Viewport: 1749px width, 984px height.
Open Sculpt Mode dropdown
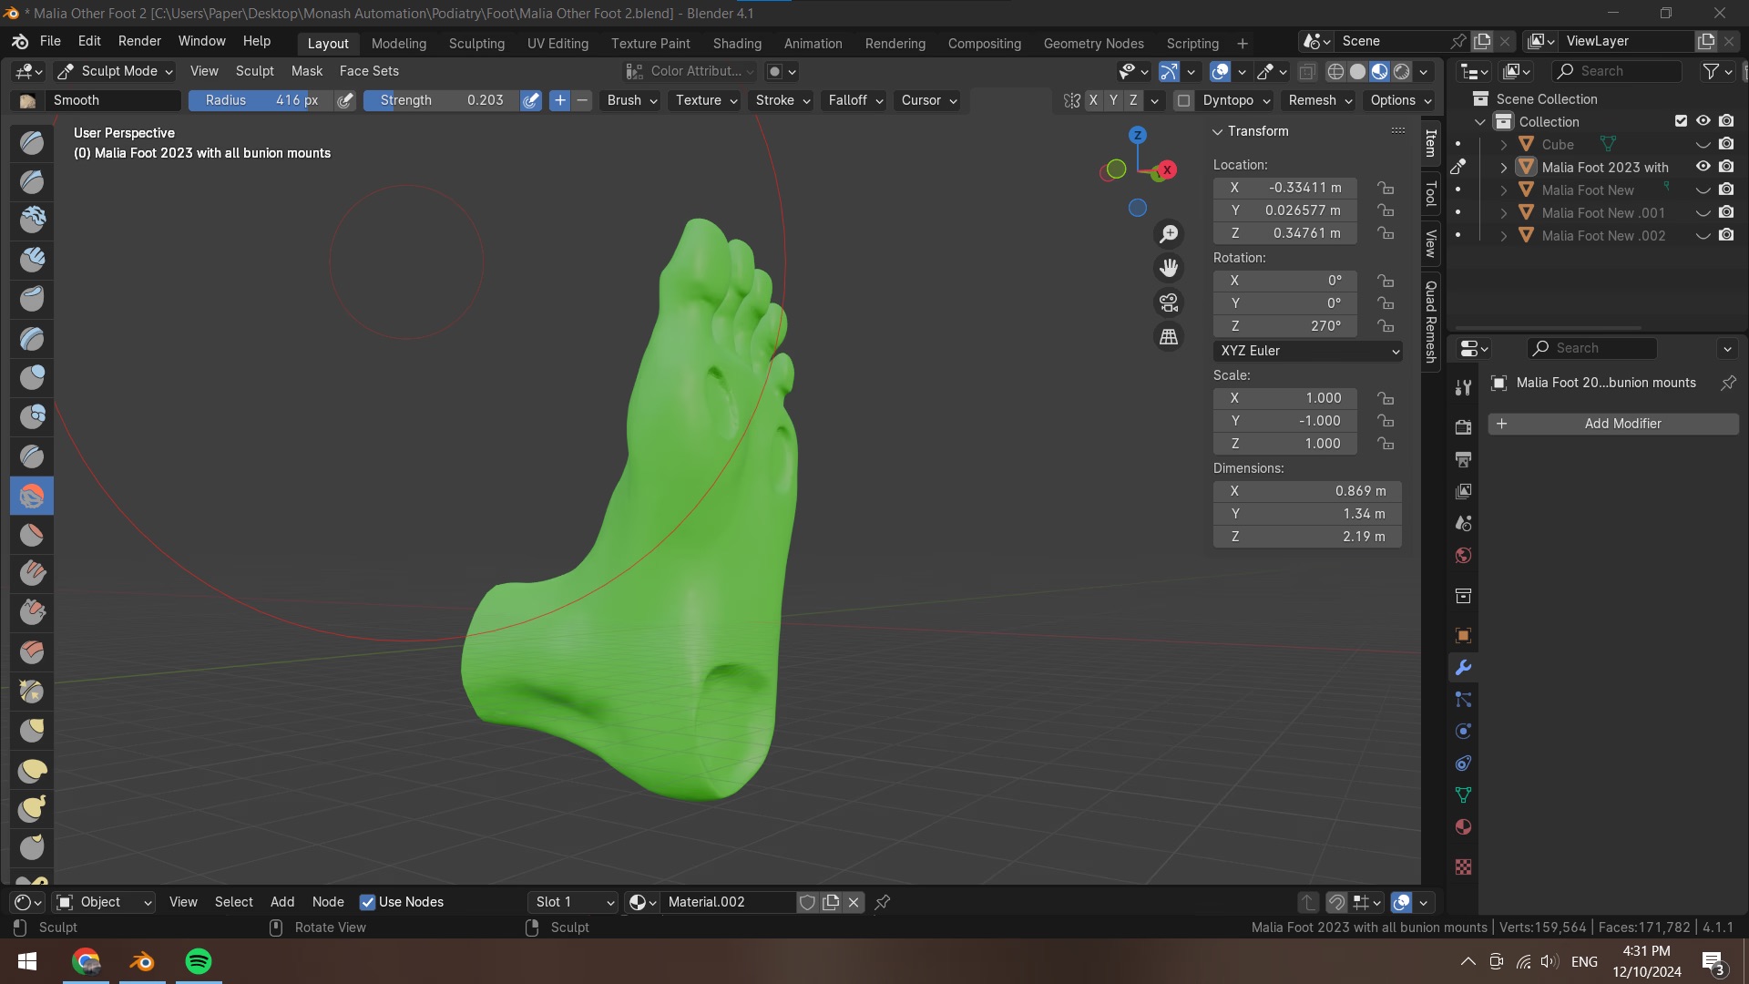point(115,71)
